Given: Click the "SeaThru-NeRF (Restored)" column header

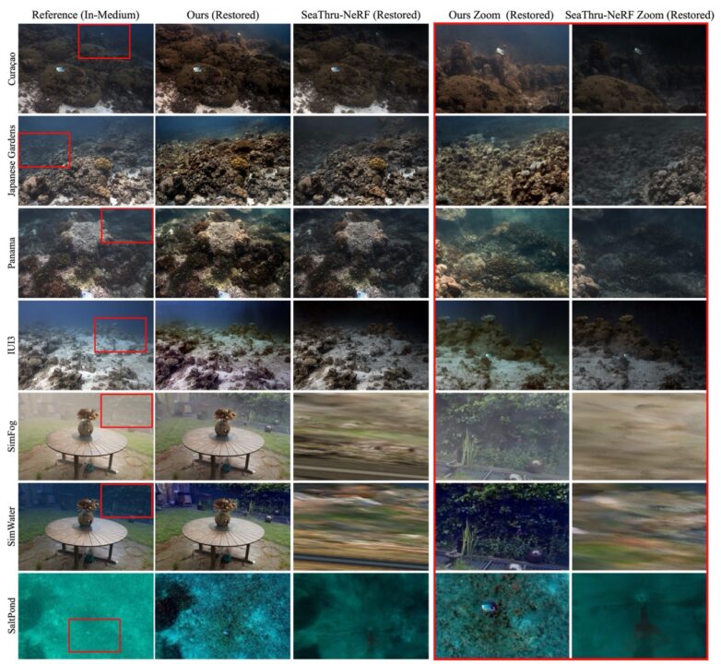Looking at the screenshot, I should click(x=360, y=15).
